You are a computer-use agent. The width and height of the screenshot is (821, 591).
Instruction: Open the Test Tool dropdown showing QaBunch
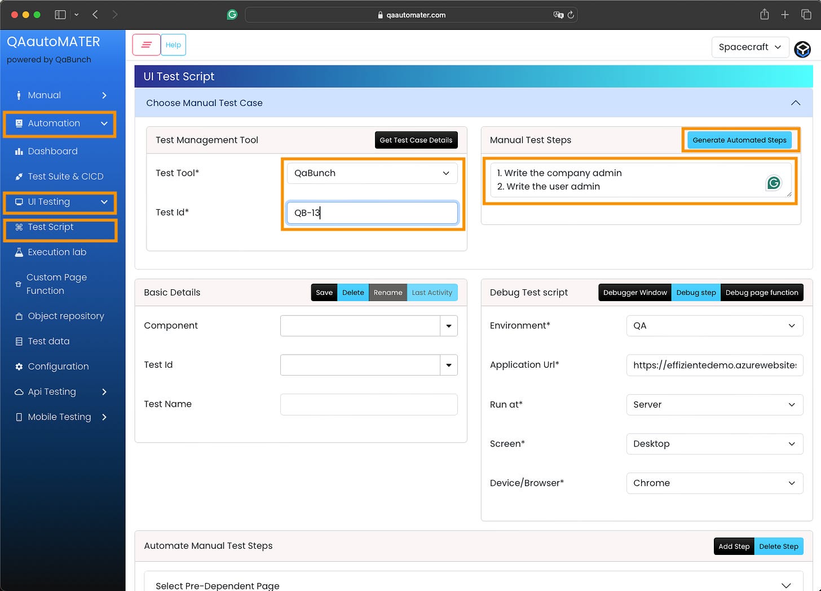pyautogui.click(x=372, y=173)
